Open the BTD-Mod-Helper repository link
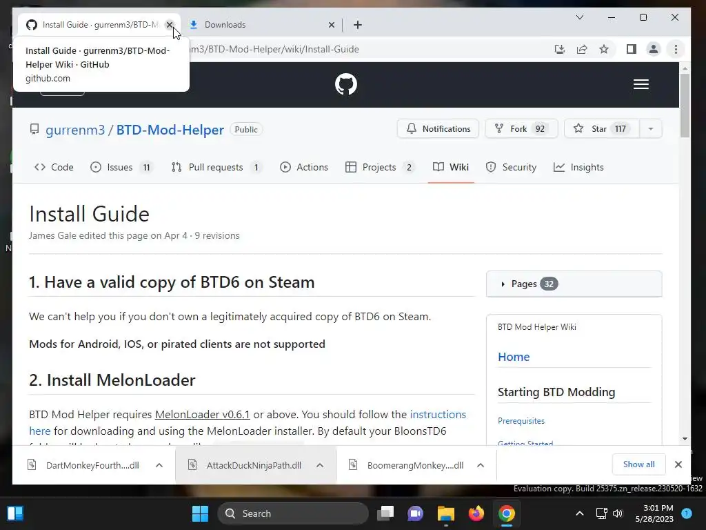 (170, 130)
